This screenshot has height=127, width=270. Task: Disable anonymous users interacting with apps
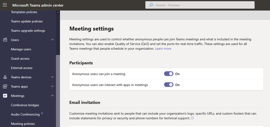click(x=169, y=85)
